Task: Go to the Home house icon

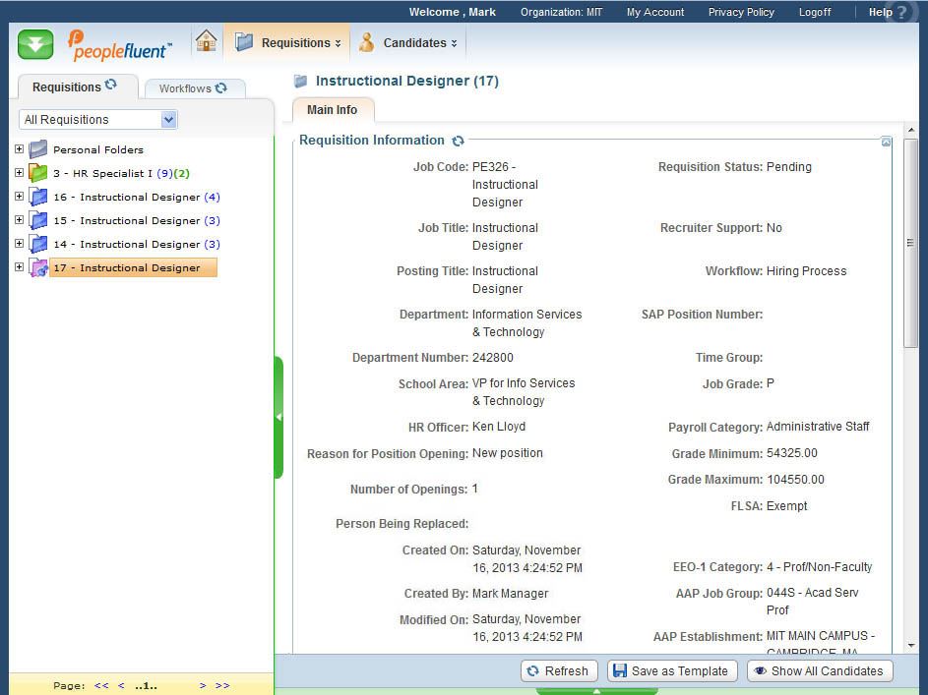Action: (206, 41)
